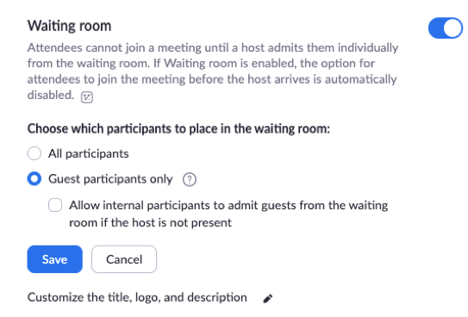The width and height of the screenshot is (468, 317).
Task: Click the word 'disabled.' in the description
Action: pyautogui.click(x=51, y=95)
